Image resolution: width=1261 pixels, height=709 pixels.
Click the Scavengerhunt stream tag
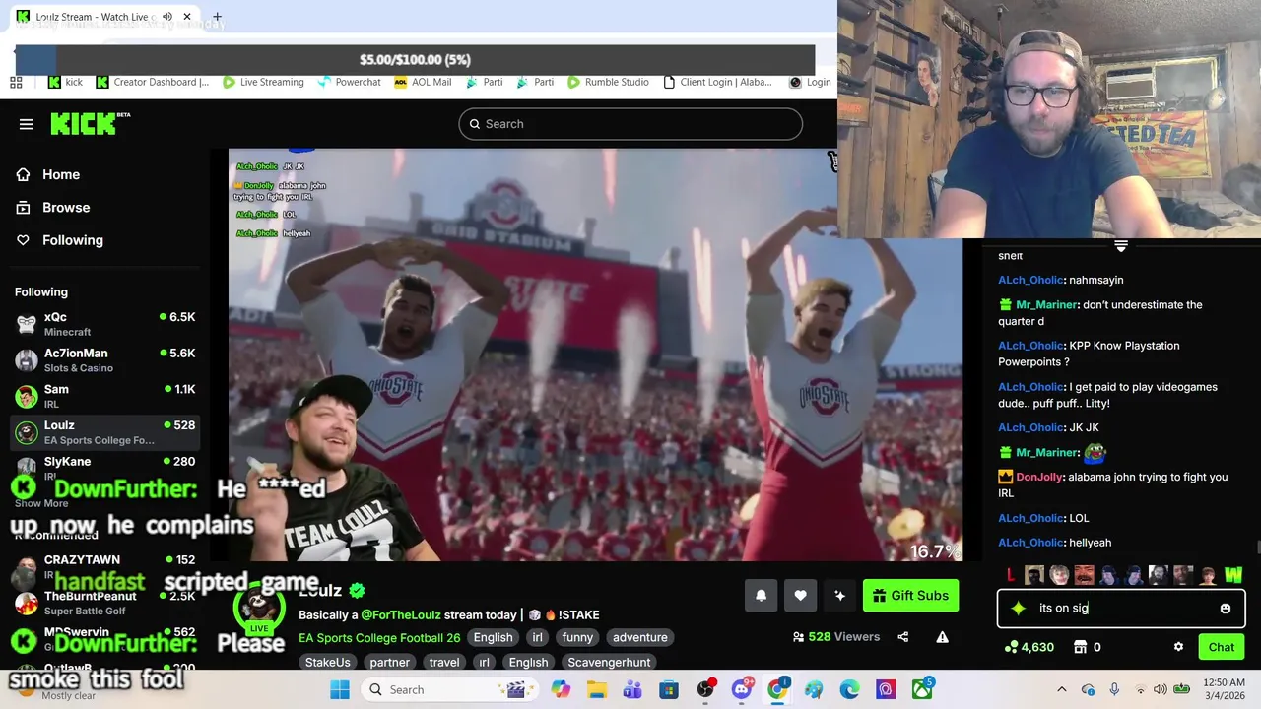coord(609,663)
